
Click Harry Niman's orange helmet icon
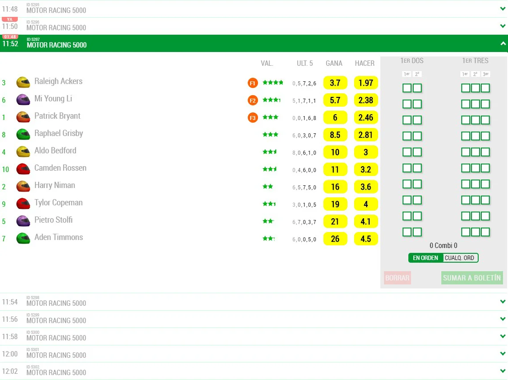(23, 186)
